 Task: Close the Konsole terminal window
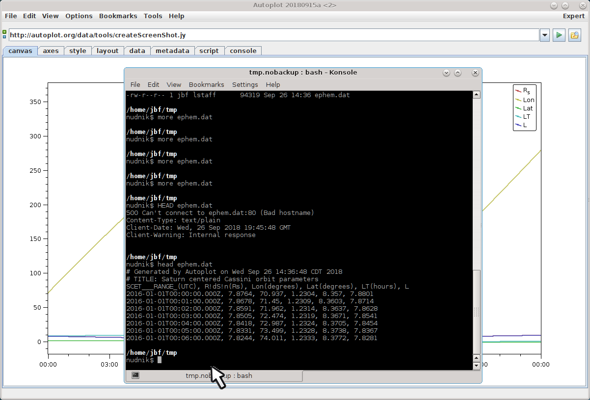[x=475, y=73]
